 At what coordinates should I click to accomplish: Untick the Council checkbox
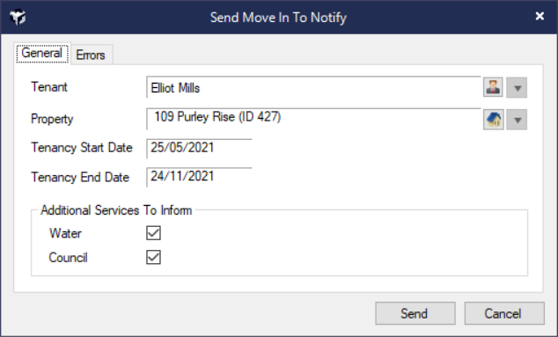coord(153,257)
